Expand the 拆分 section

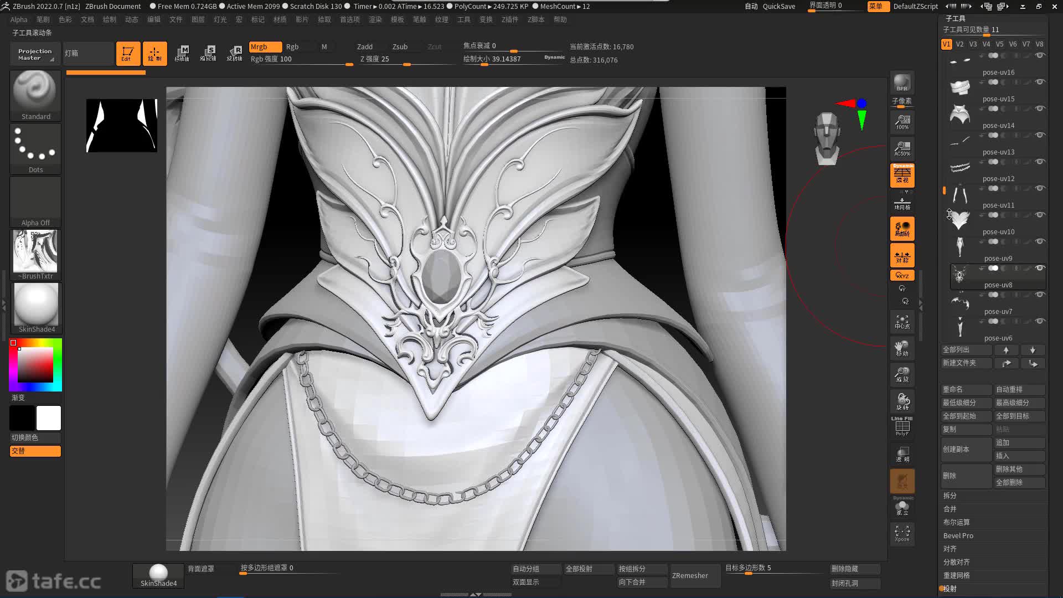(950, 496)
